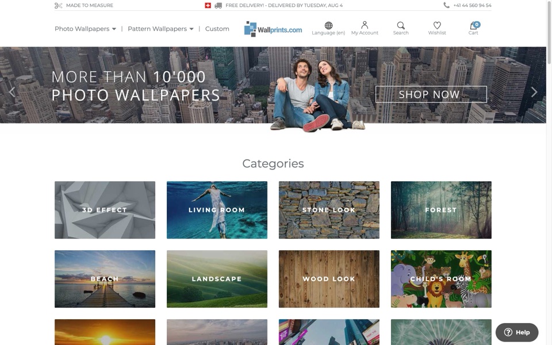Click the banner couple image
Viewport: 552px width, 345px height.
pos(317,94)
